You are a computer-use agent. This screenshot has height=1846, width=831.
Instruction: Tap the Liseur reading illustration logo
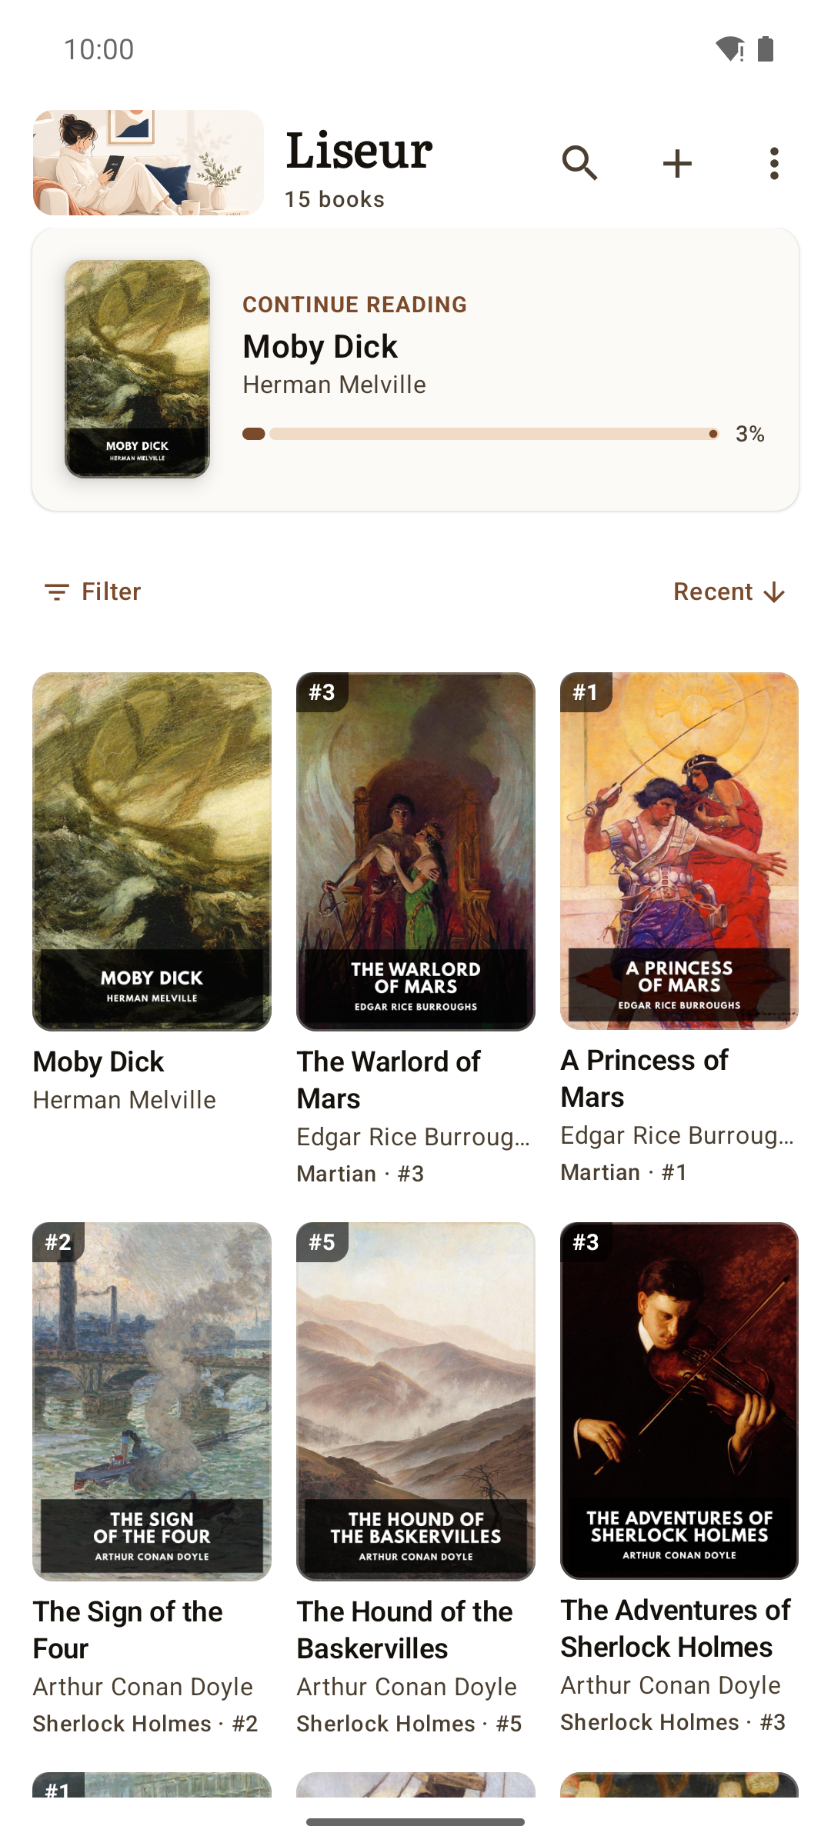149,162
